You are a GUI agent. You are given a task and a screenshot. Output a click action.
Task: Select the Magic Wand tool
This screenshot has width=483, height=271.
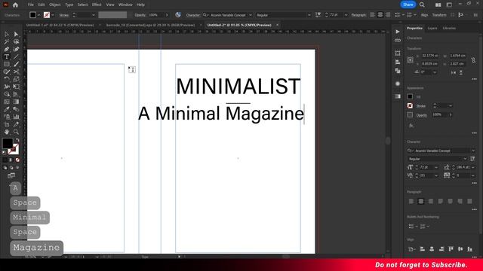pos(7,41)
